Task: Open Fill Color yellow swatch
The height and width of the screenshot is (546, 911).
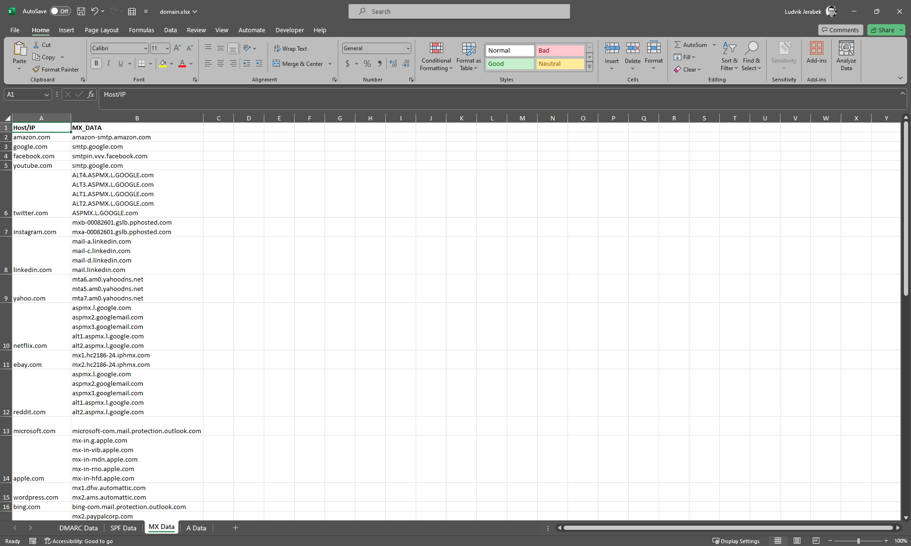Action: coord(163,64)
